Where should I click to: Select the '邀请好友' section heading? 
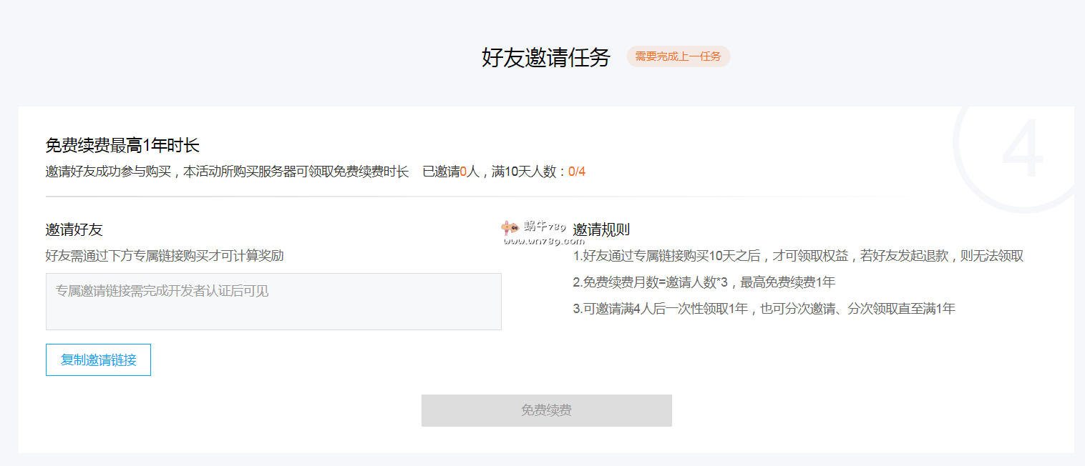click(x=74, y=229)
